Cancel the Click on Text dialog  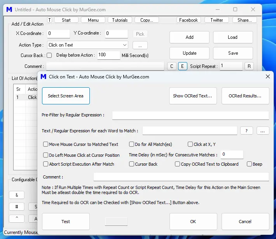click(245, 222)
